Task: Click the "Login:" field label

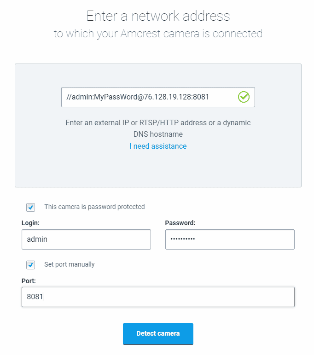Action: pos(31,223)
